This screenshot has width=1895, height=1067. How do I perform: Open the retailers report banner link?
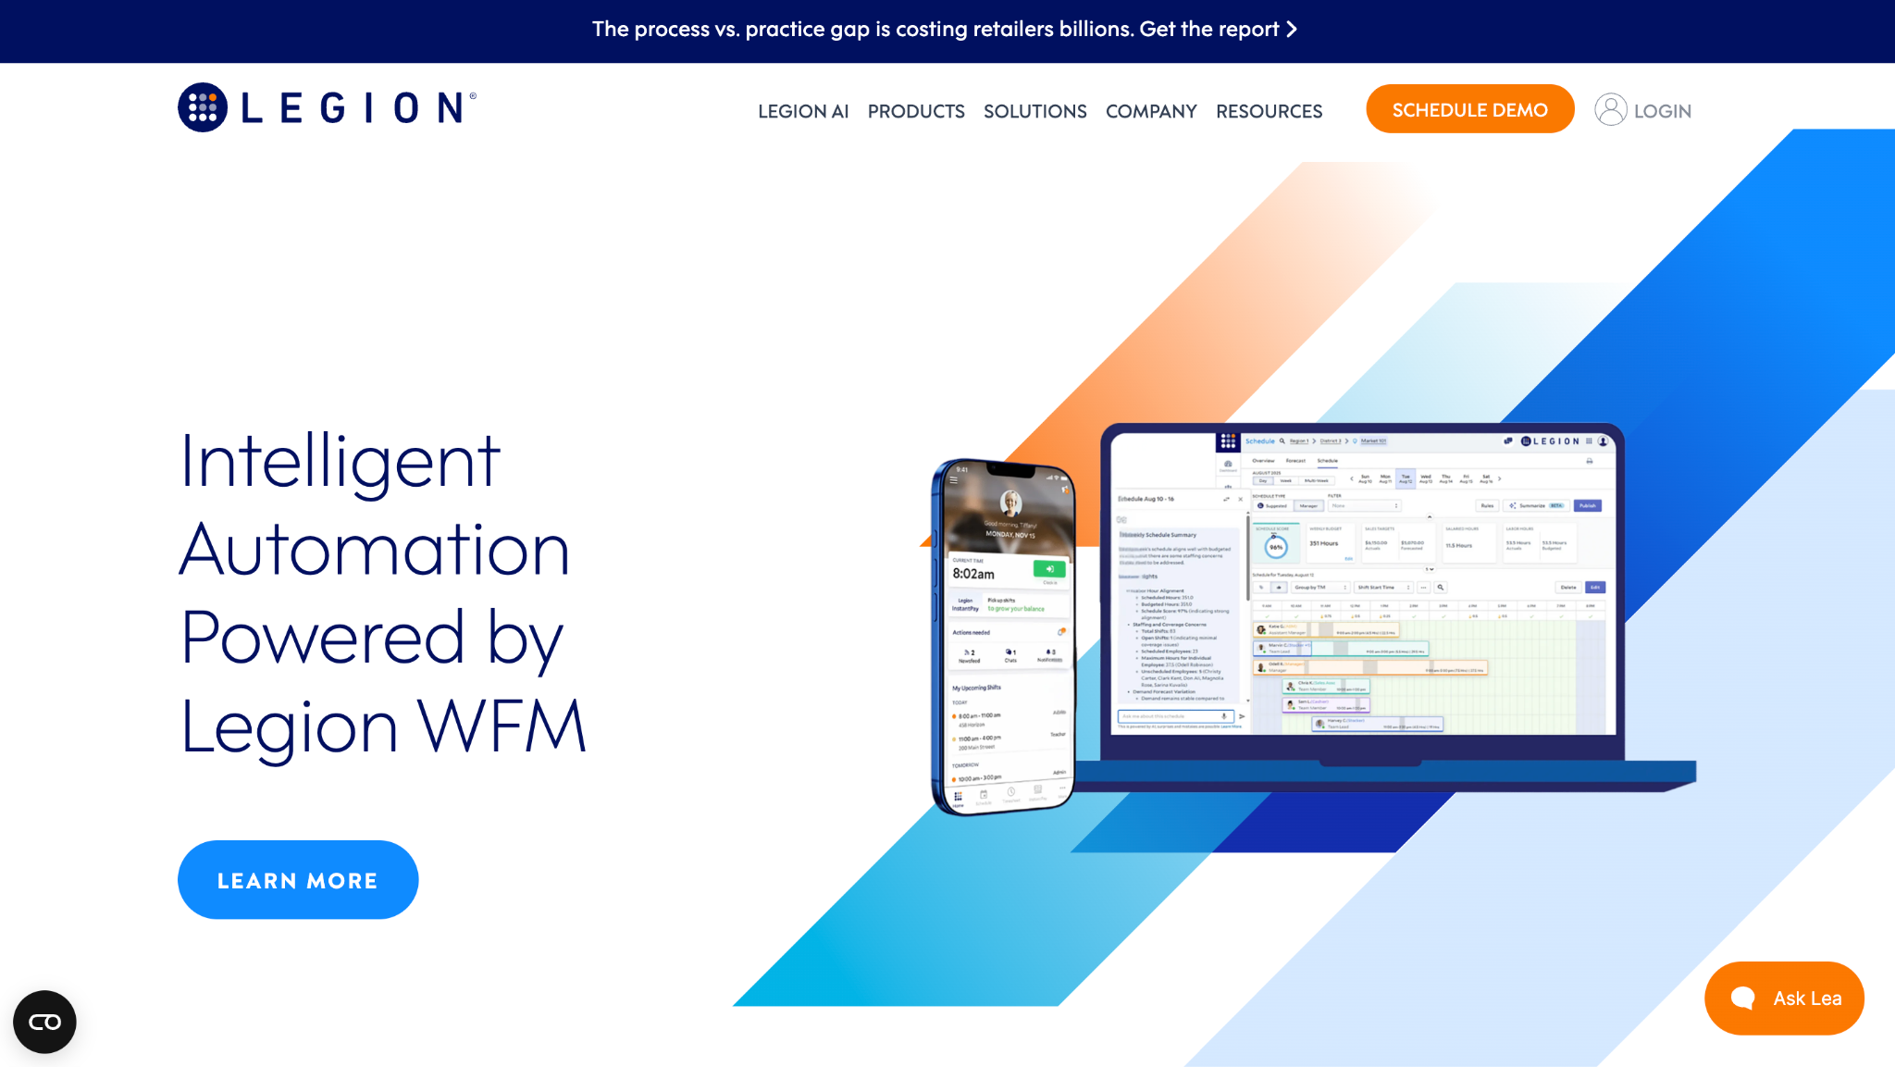point(945,30)
